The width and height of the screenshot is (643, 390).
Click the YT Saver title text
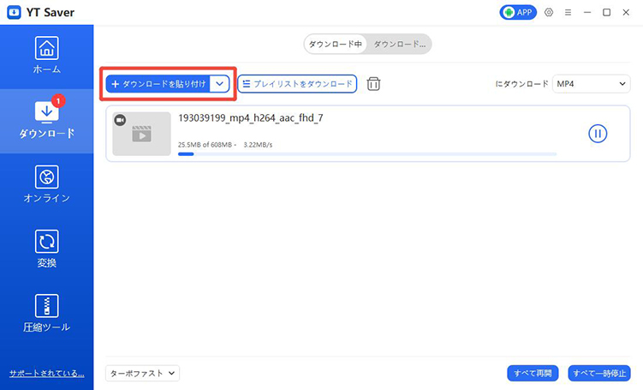(x=51, y=12)
